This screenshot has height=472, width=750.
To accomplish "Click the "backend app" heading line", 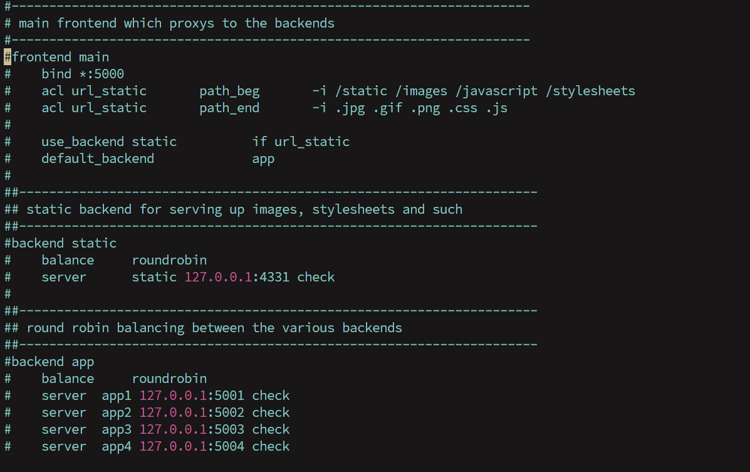I will pyautogui.click(x=49, y=362).
